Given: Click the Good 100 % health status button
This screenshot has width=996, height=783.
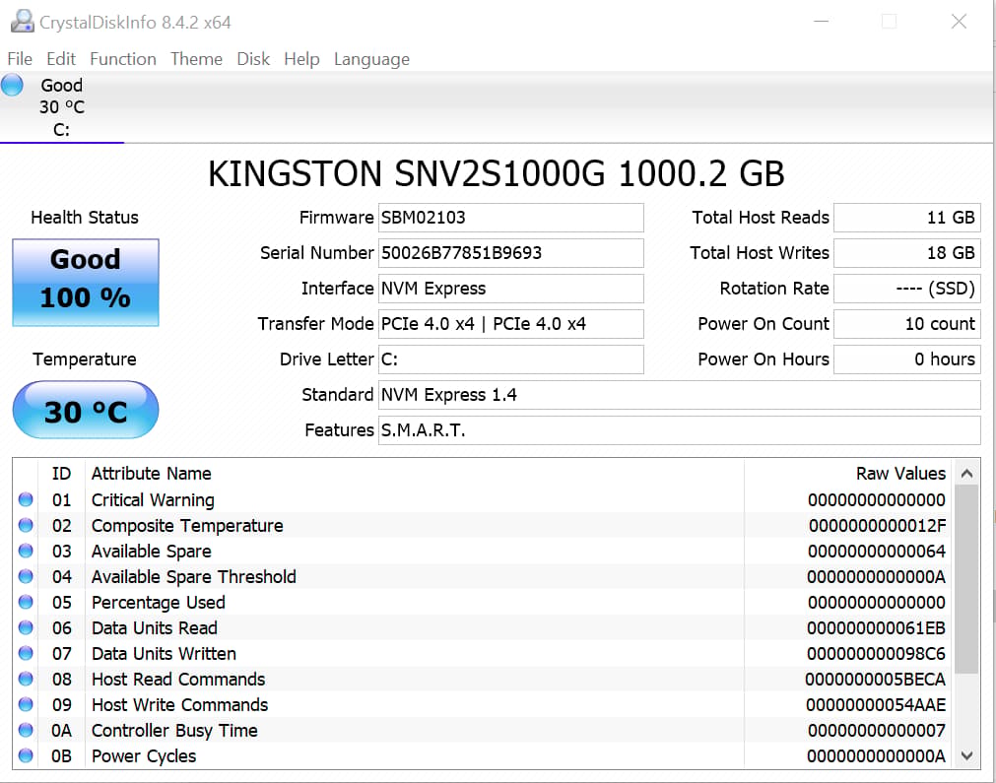Looking at the screenshot, I should pos(86,283).
